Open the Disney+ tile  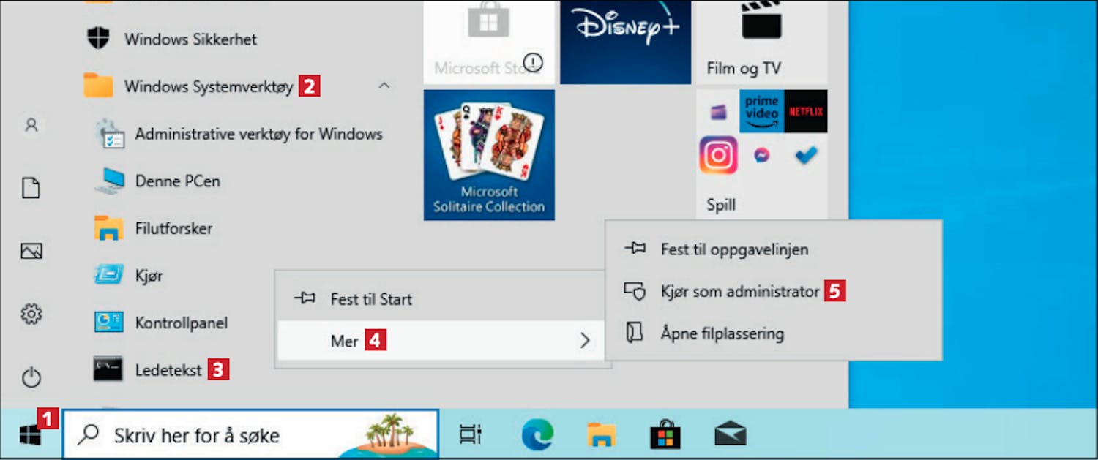[626, 42]
